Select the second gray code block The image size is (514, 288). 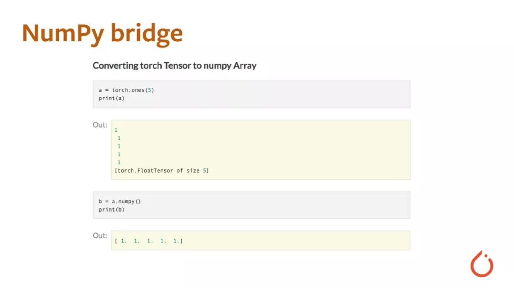251,205
